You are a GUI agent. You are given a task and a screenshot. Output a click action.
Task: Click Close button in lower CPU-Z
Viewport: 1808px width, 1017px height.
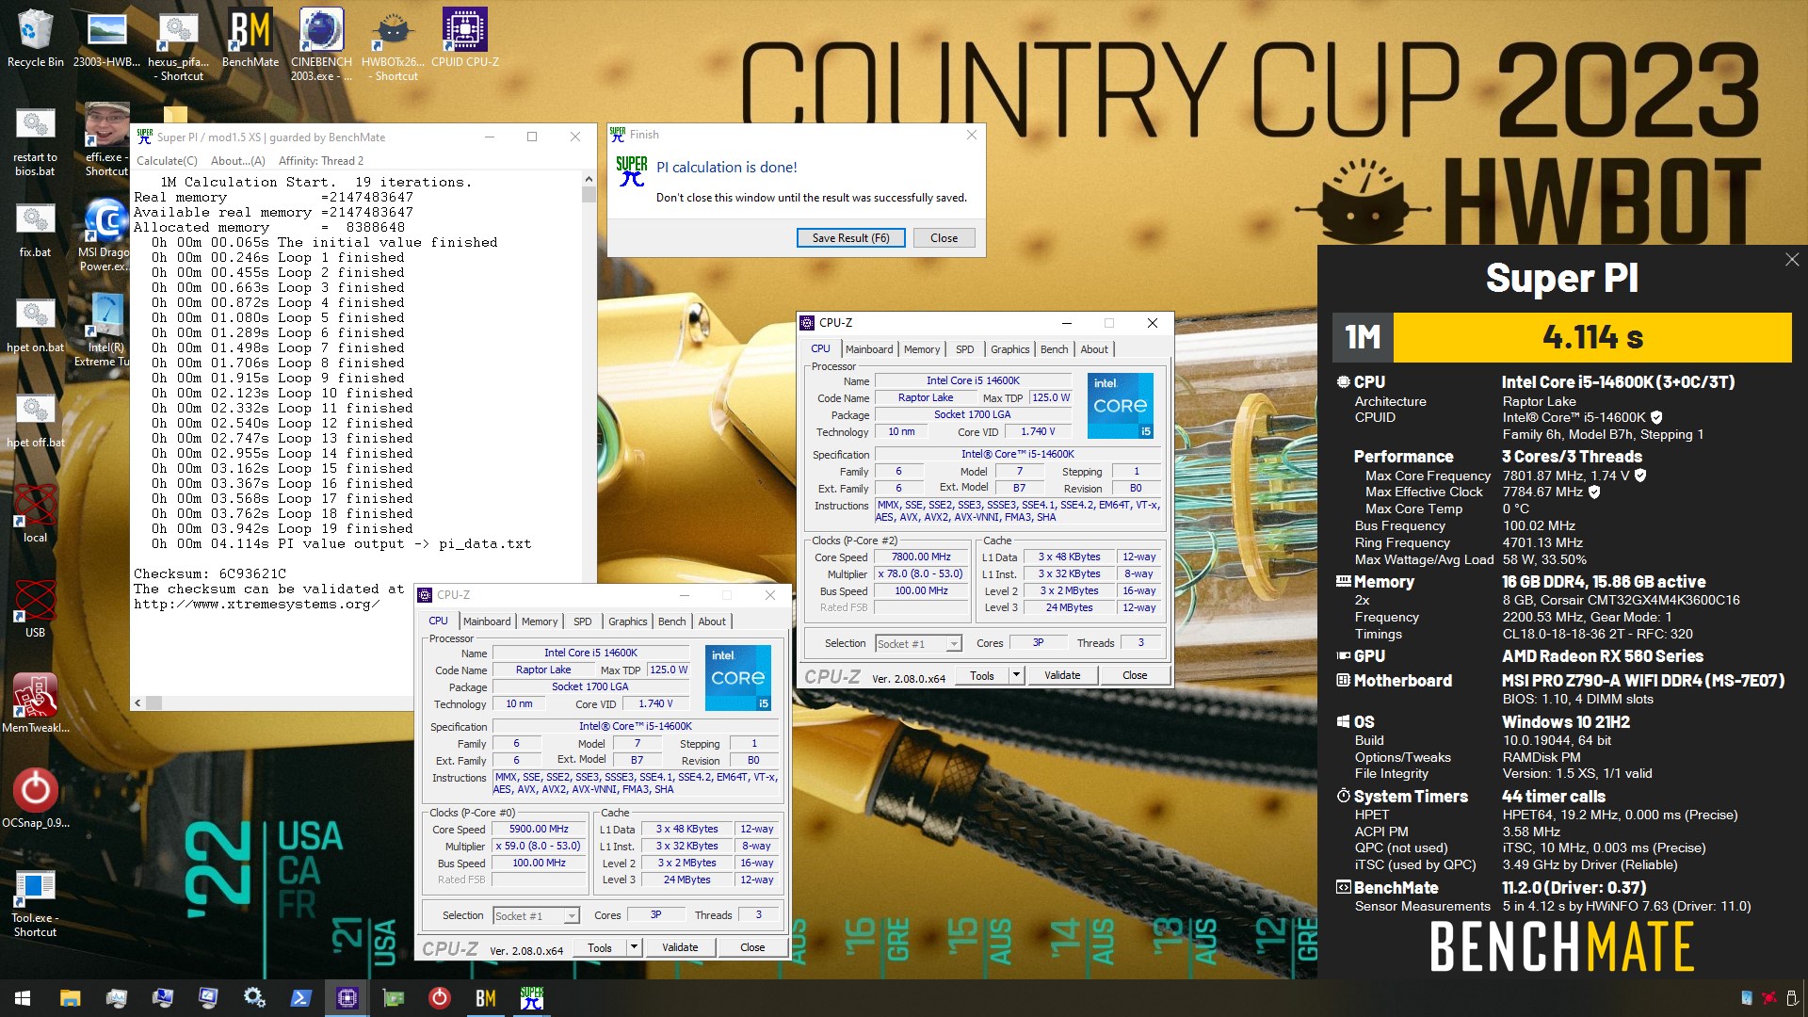click(752, 947)
